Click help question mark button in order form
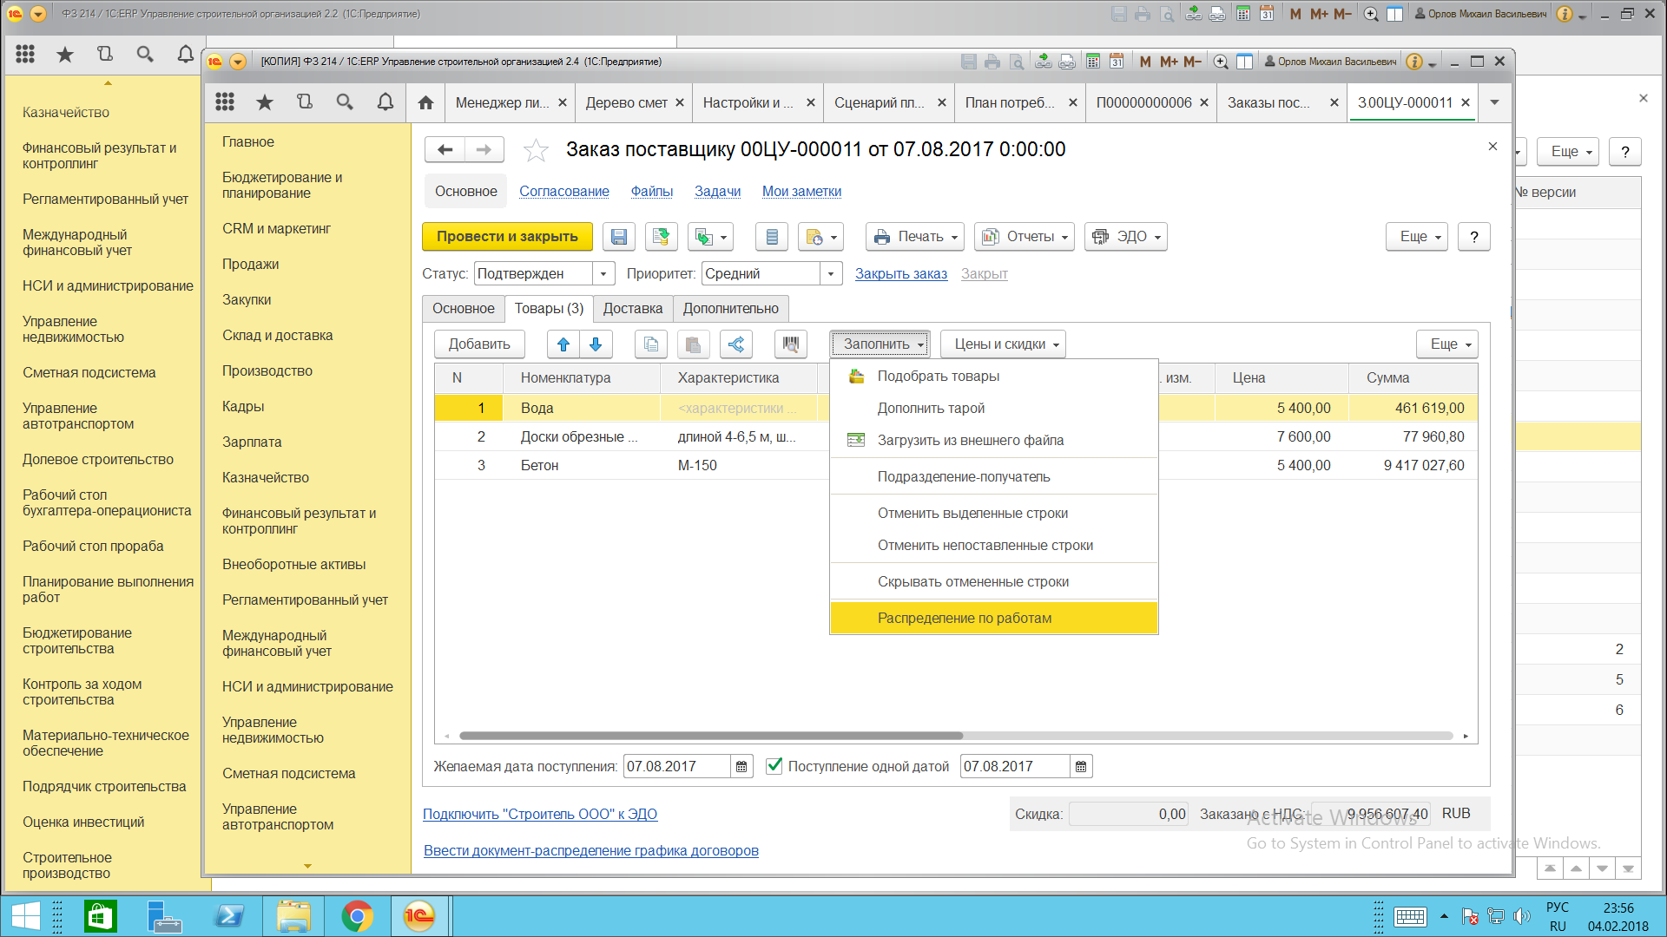The width and height of the screenshot is (1667, 937). click(x=1473, y=237)
